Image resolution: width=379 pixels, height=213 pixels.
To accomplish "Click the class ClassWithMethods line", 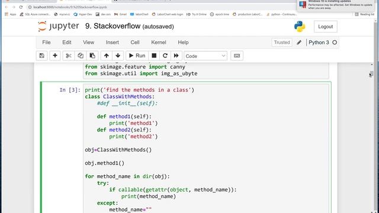I will [120, 96].
